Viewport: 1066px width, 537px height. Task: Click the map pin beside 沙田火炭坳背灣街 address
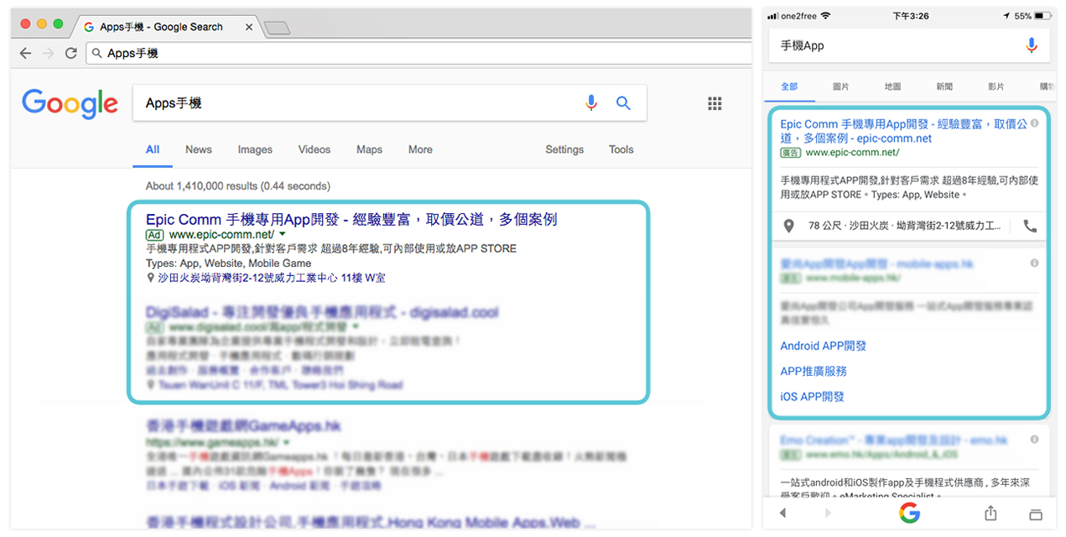click(x=150, y=278)
